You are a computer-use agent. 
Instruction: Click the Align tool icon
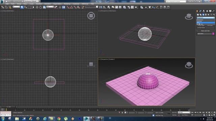pos(104,7)
